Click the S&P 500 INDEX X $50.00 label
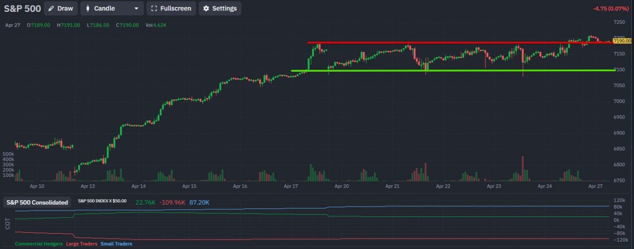The image size is (634, 249). (102, 201)
